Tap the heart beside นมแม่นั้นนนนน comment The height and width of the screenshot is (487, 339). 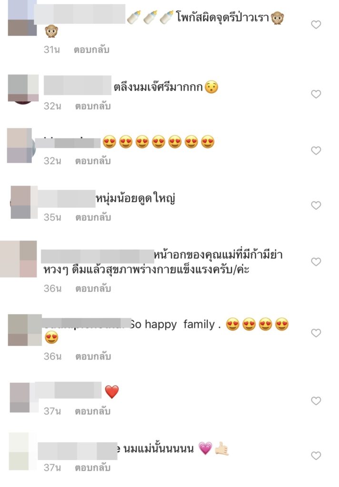pos(316,456)
